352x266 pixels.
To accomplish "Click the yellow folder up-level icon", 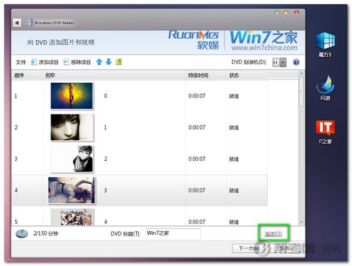I will pos(119,62).
